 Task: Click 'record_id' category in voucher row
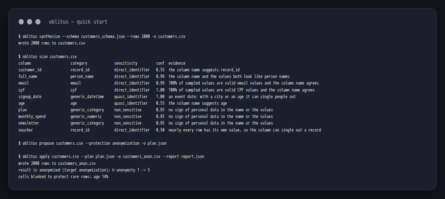(x=80, y=130)
